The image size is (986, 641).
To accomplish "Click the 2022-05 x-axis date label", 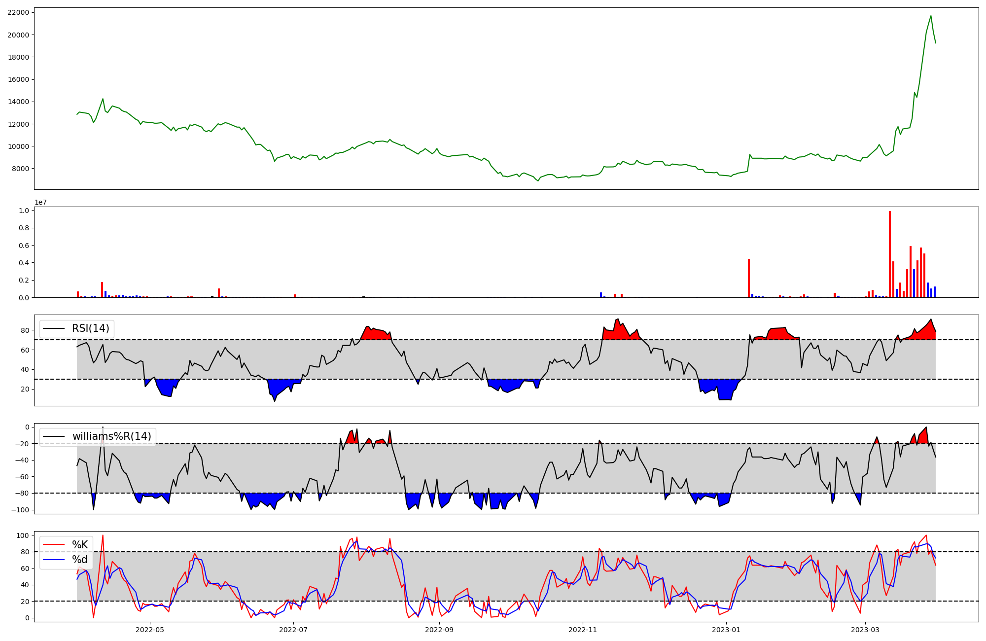I will click(149, 630).
